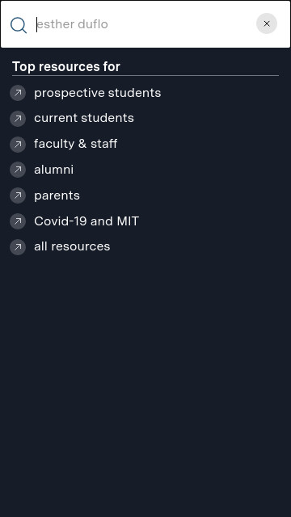Open the faculty & staff resources link
291x517 pixels.
click(75, 144)
